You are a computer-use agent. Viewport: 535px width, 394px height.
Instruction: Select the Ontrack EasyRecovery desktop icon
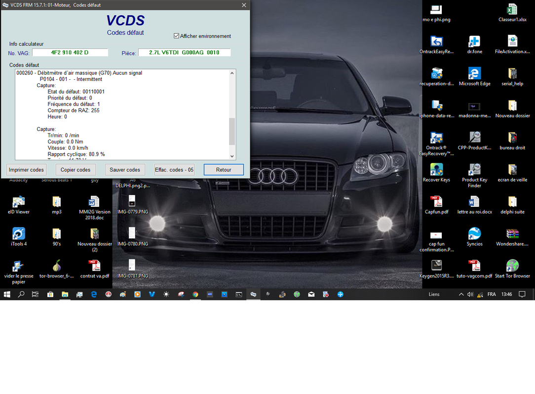tap(436, 144)
